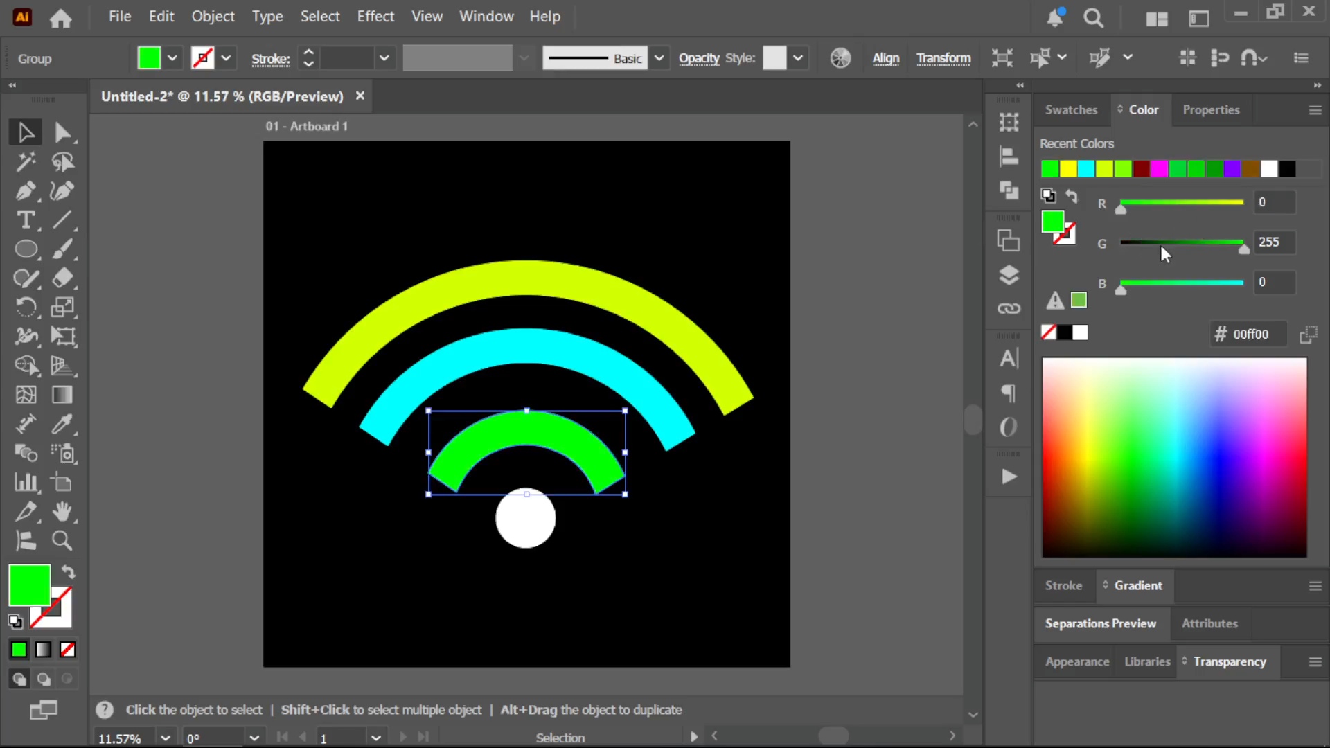Choose the Lasso tool

pyautogui.click(x=62, y=162)
